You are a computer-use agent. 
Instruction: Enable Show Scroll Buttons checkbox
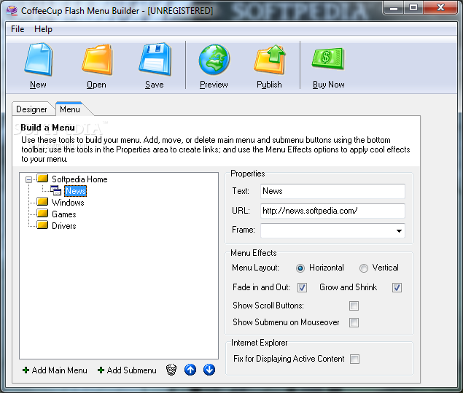[354, 306]
